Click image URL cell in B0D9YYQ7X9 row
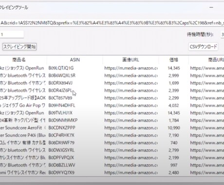 [131, 172]
